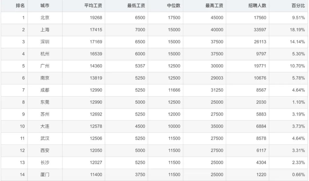This screenshot has height=181, width=309.
Task: Select the 最低工资 column header
Action: coord(136,6)
